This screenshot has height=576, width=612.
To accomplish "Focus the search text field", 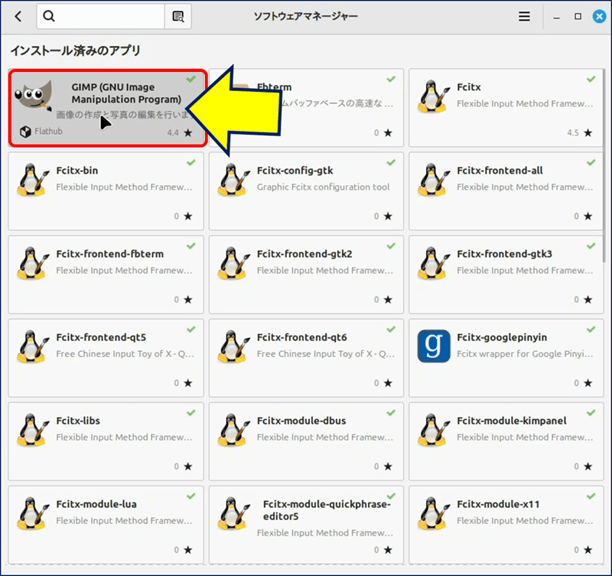I will 101,16.
